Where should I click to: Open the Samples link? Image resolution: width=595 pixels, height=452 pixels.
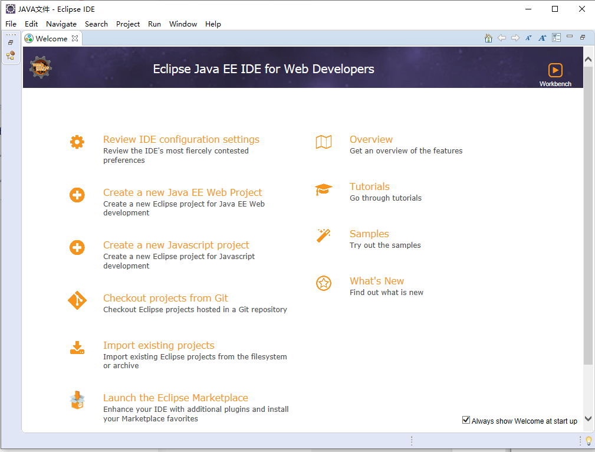coord(369,234)
